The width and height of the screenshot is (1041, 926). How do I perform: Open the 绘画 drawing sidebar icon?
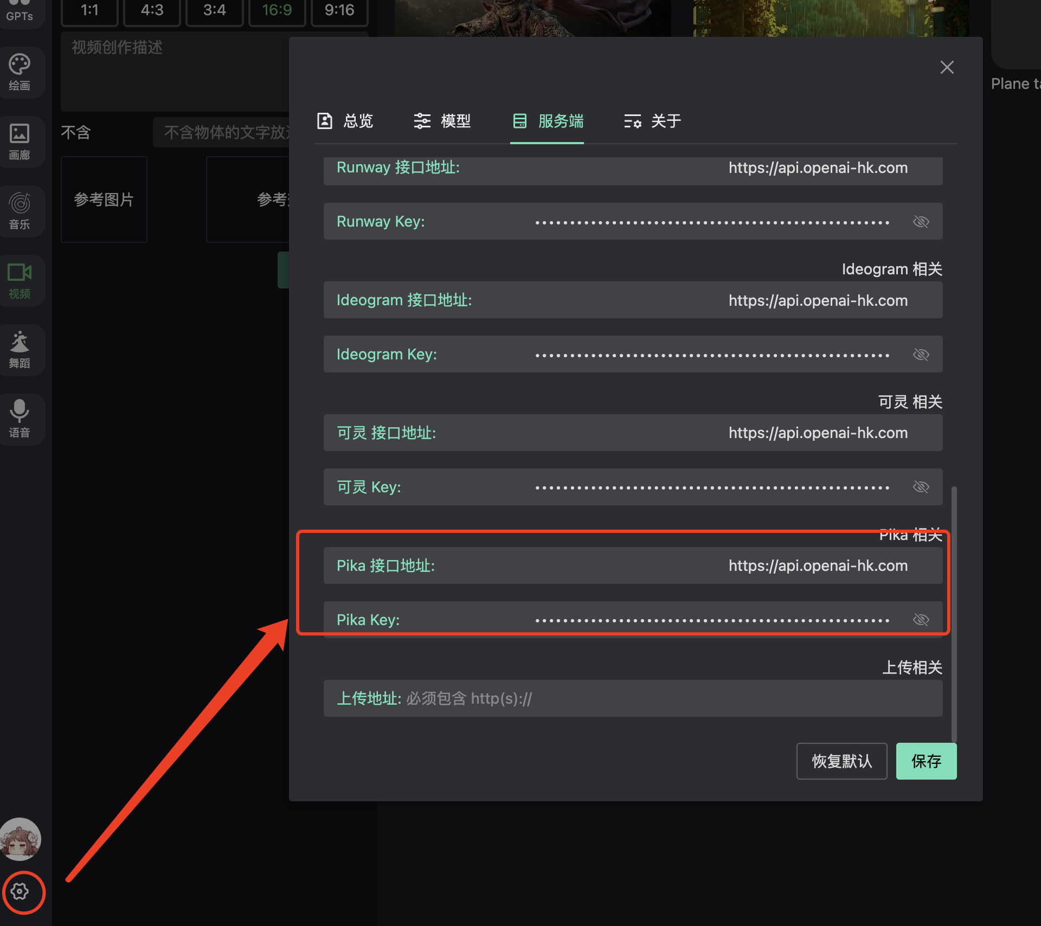pyautogui.click(x=20, y=72)
